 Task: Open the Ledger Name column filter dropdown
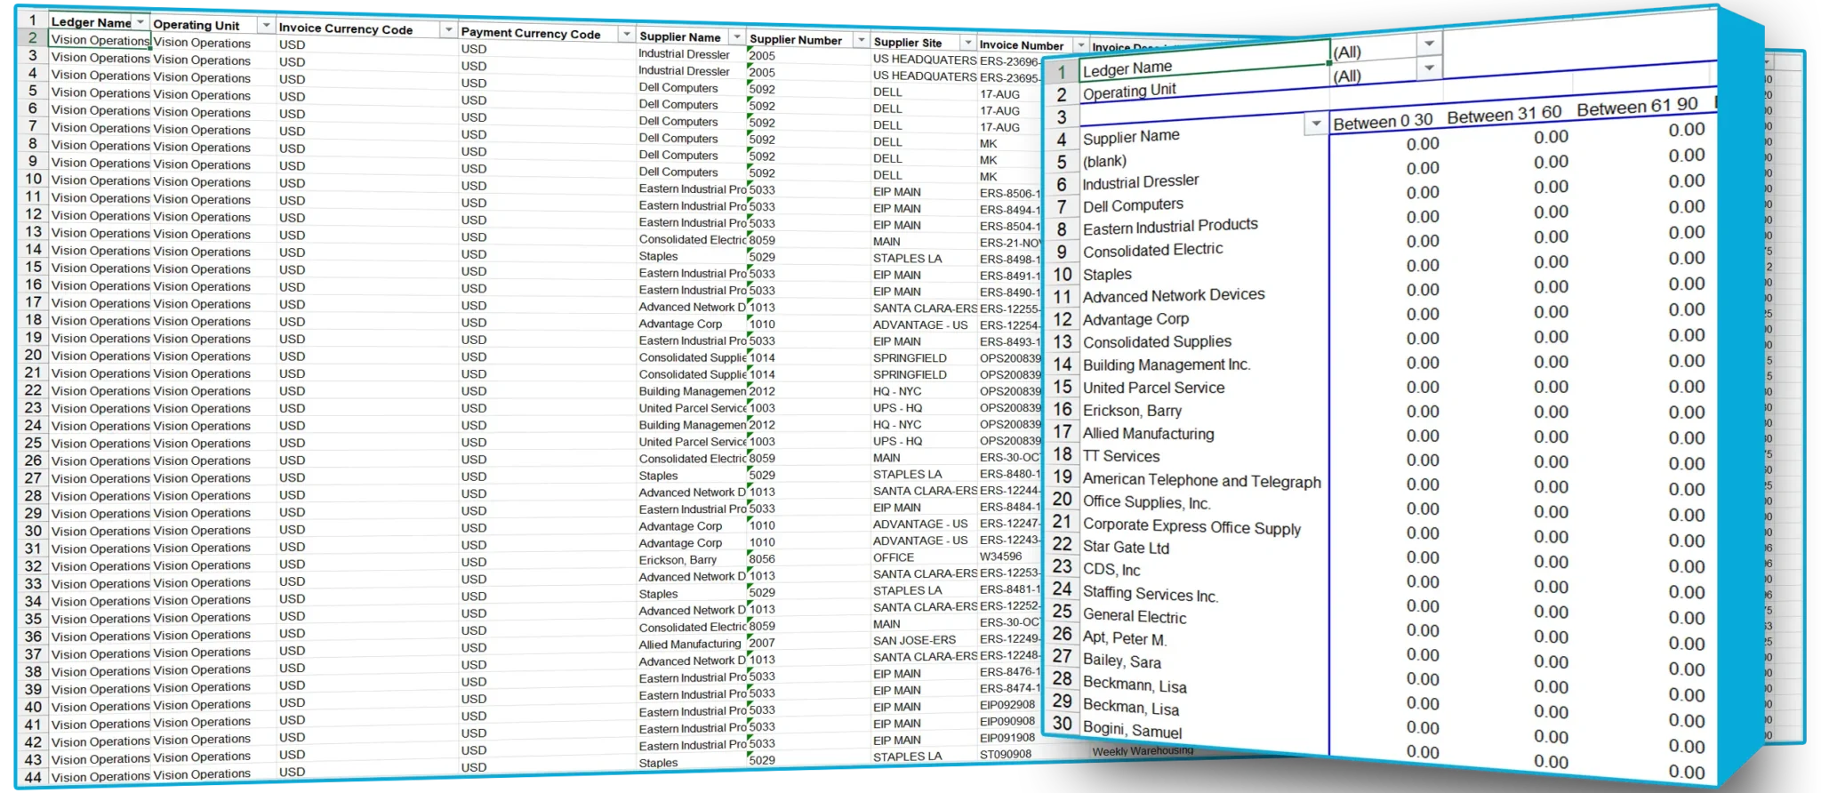pyautogui.click(x=140, y=22)
